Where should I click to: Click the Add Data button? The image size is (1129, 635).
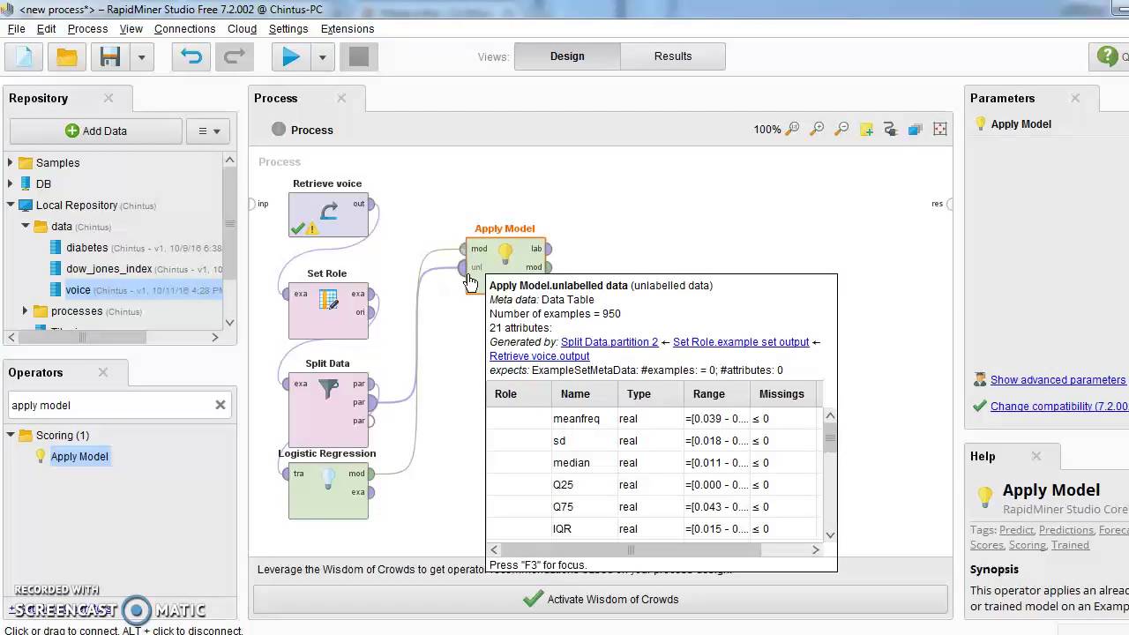(x=96, y=131)
